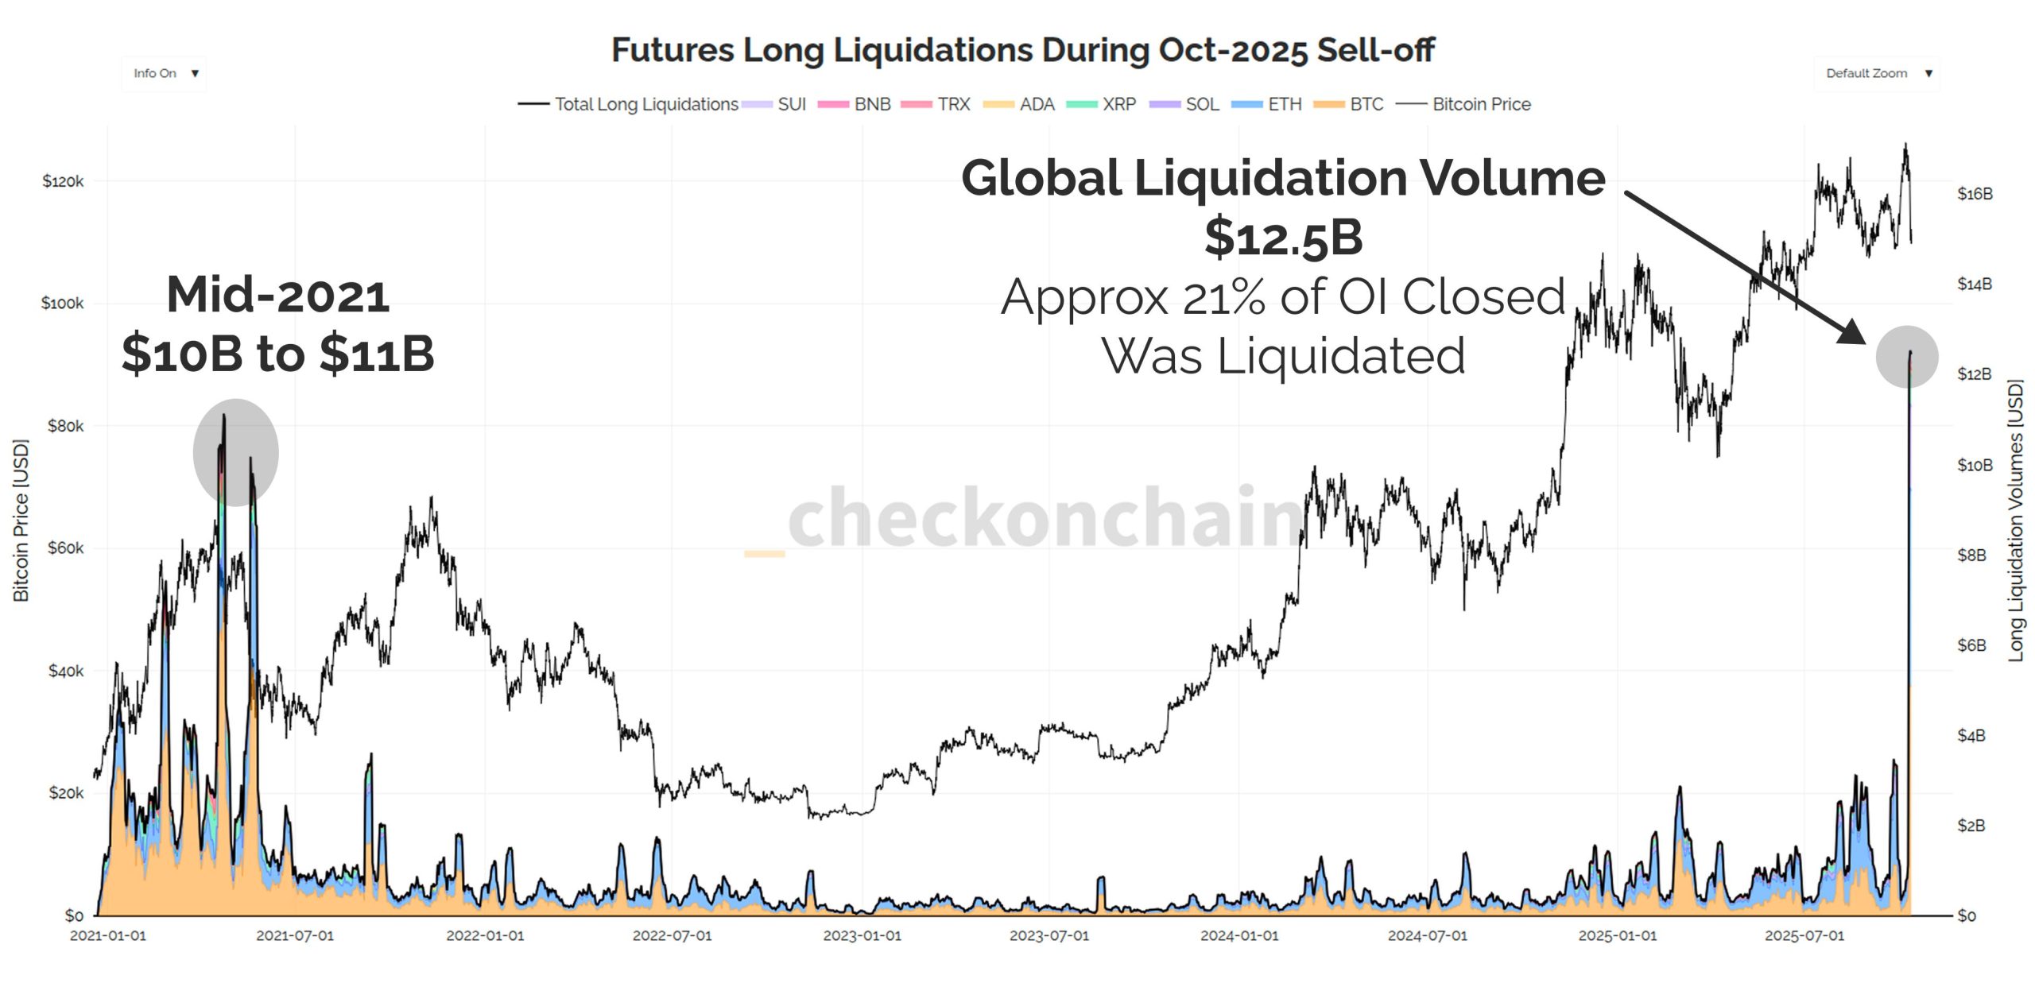The height and width of the screenshot is (987, 2035).
Task: Click the checkonchain watermark
Action: [x=1025, y=518]
